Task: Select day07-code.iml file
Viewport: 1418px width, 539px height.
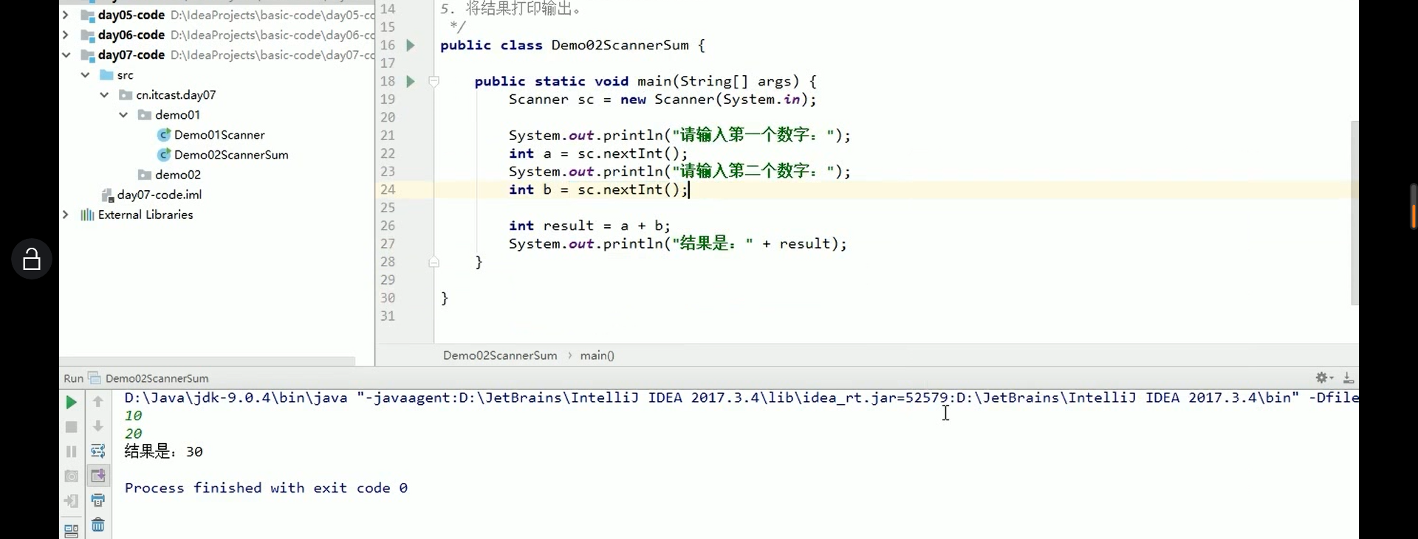Action: (160, 195)
